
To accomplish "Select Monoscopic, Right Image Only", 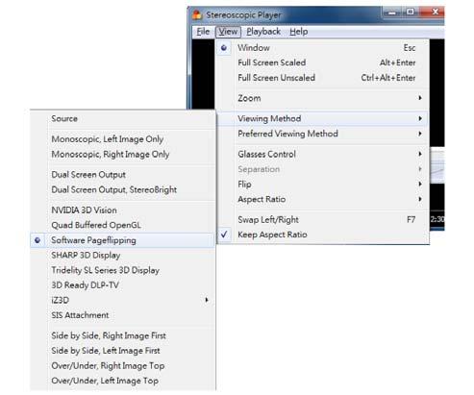I will coord(123,154).
